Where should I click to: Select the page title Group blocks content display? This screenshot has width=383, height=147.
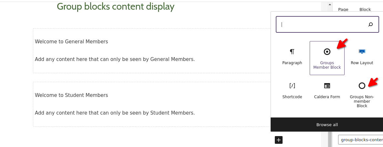116,6
